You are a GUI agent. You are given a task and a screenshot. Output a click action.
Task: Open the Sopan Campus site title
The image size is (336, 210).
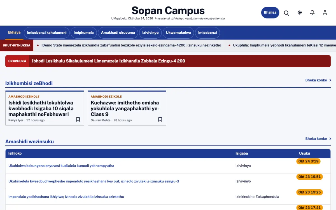[168, 11]
